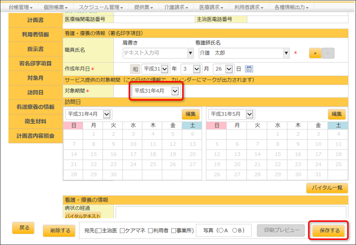Screen dimensions: 356x245
Task: Check the 利用者 recipient checkbox
Action: click(x=150, y=231)
